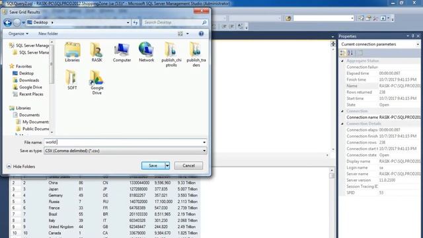Click the dialog Forward navigation arrow
Image resolution: width=423 pixels, height=238 pixels.
[17, 22]
